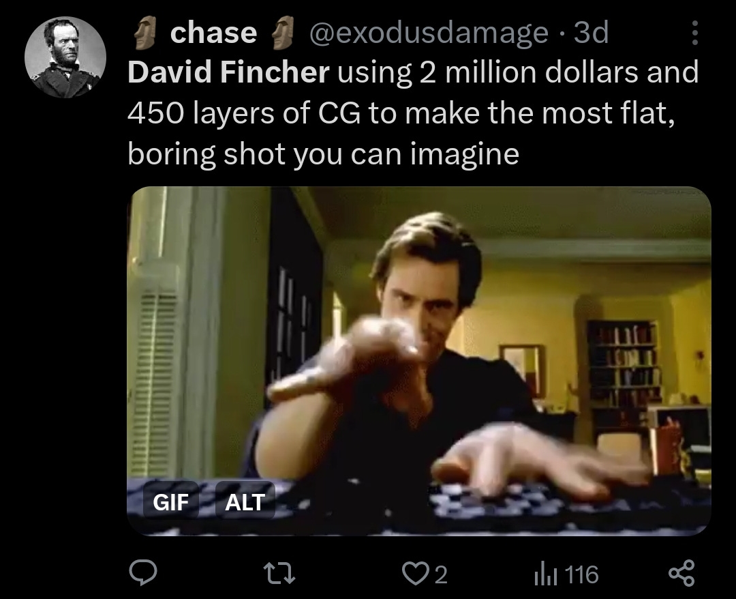Open the reply speech bubble icon
Viewport: 736px width, 599px height.
pos(142,574)
